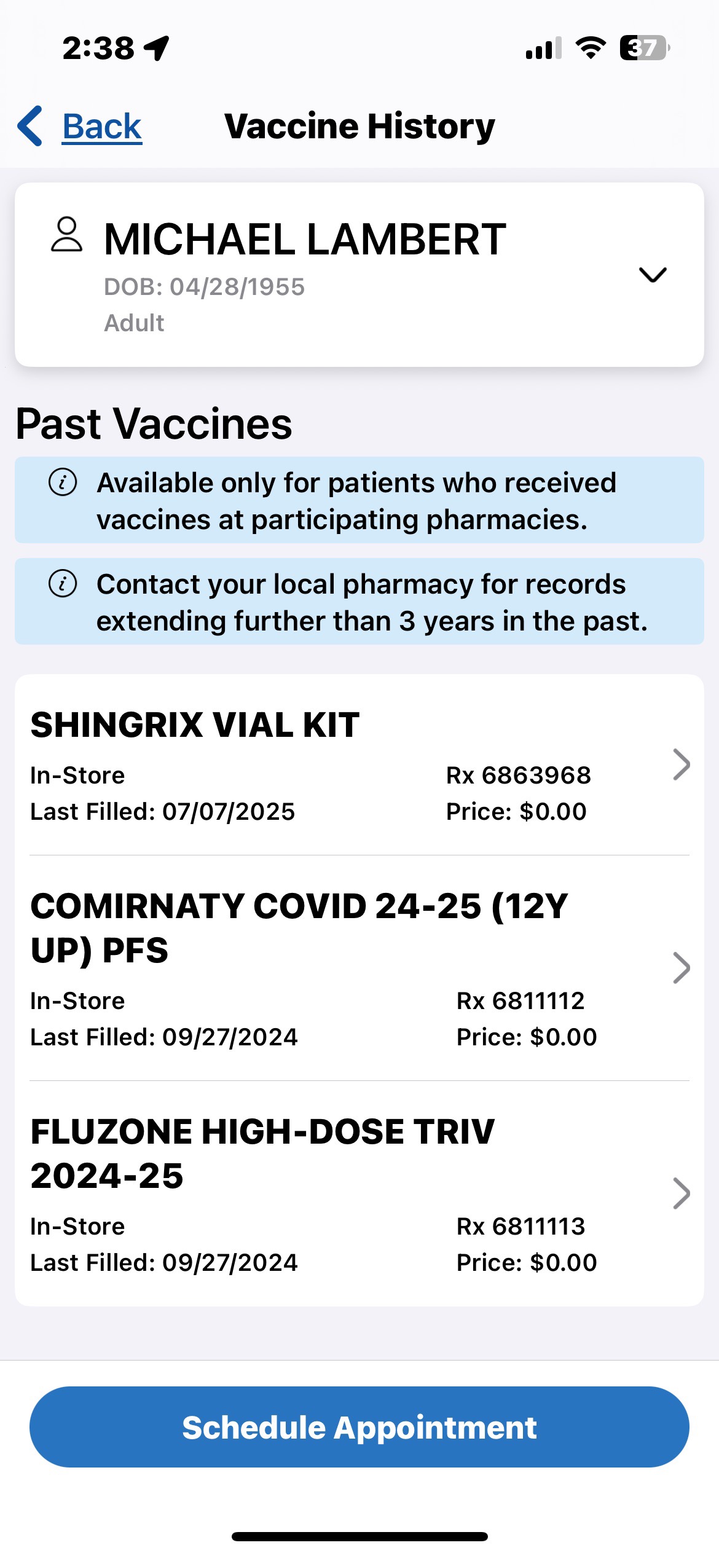Viewport: 719px width, 1556px height.
Task: Tap the cellular signal bars icon
Action: (x=543, y=49)
